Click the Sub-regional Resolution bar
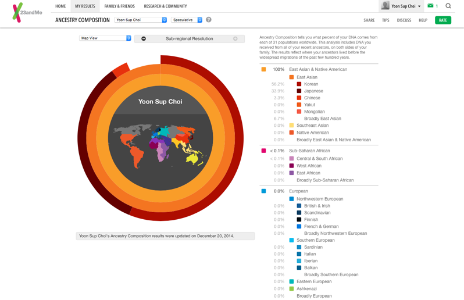This screenshot has height=300, width=464. (190, 39)
